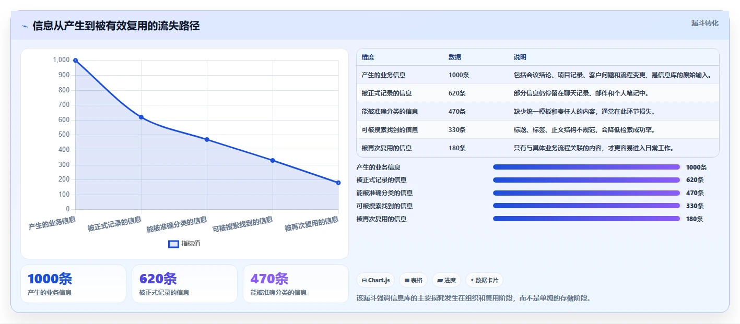Click the 数据卡片 tag
740x324 pixels.
[x=484, y=280]
